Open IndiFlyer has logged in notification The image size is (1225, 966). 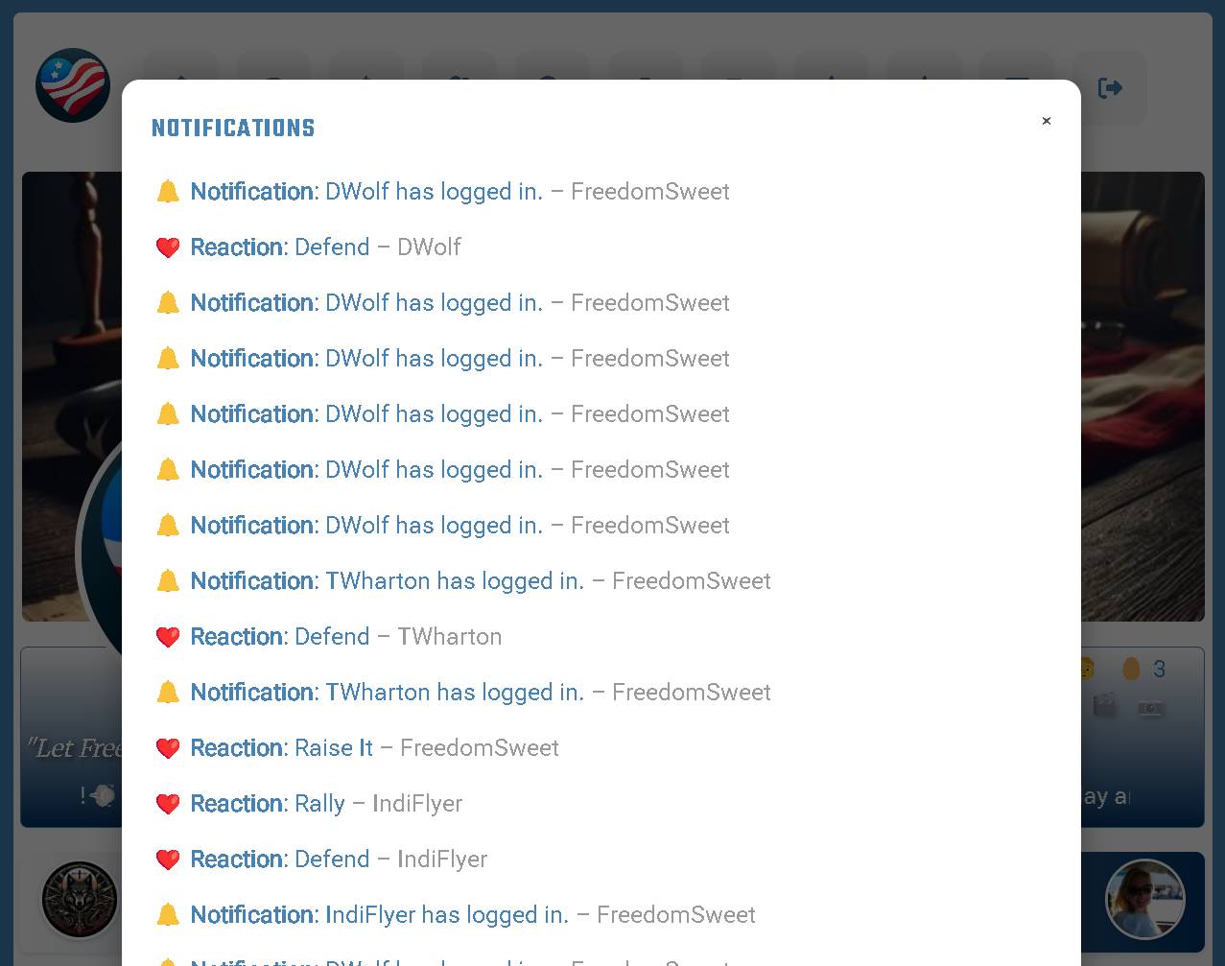(456, 915)
